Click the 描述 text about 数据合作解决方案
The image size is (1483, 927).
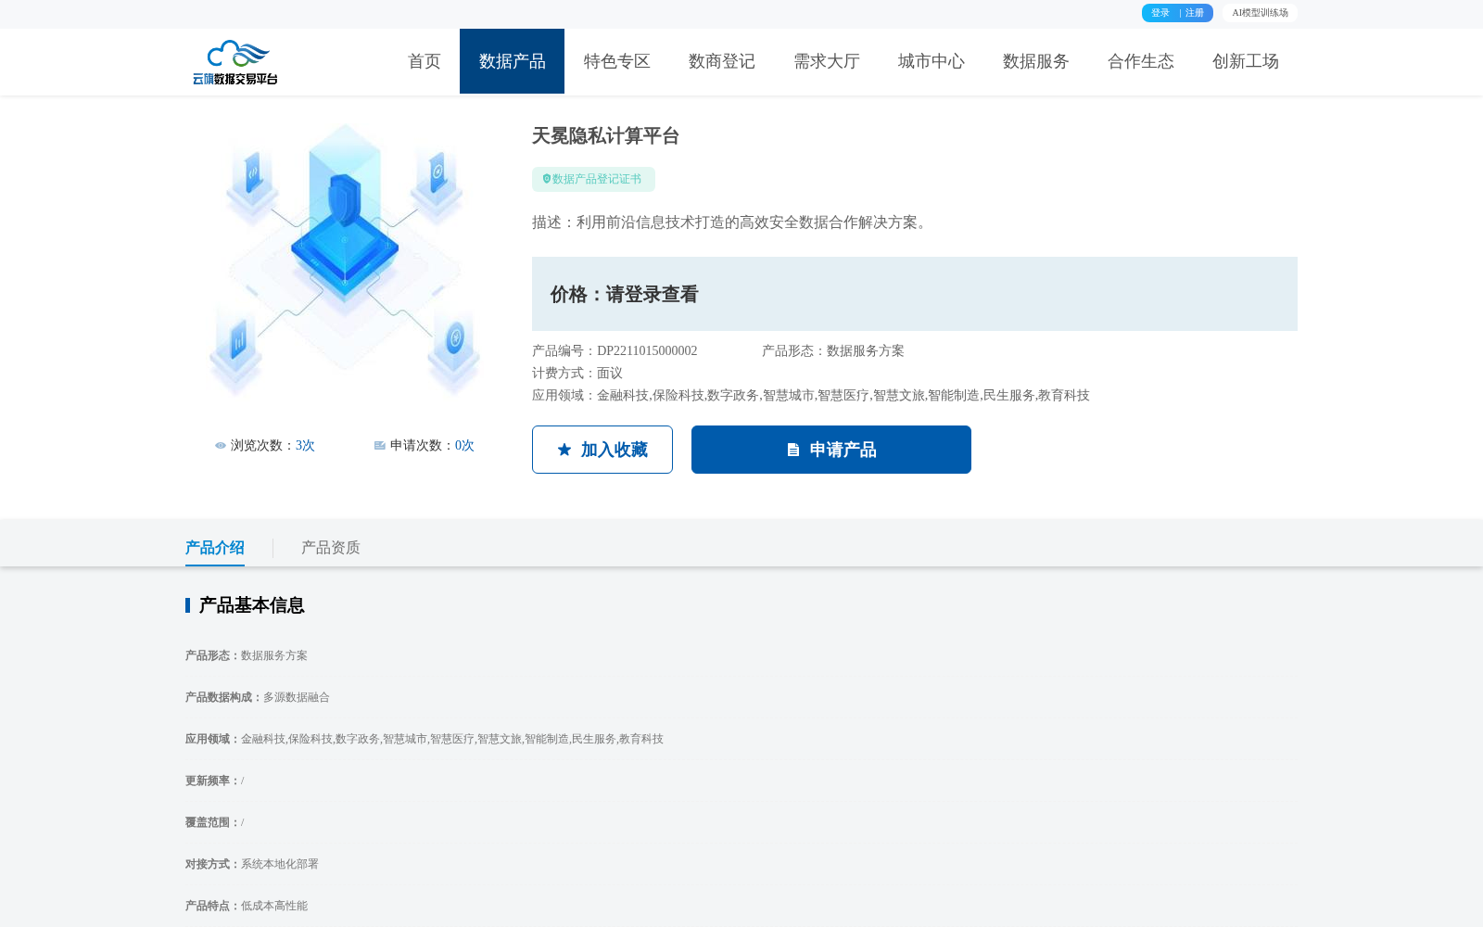pos(732,222)
